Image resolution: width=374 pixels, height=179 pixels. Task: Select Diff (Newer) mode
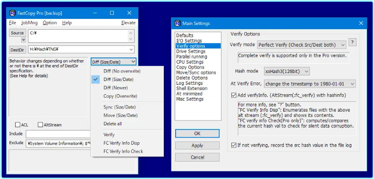127,88
